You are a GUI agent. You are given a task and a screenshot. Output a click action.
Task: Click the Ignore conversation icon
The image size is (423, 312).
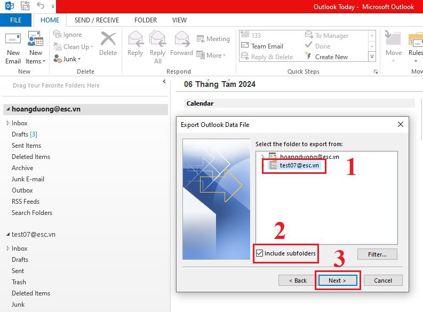pos(58,35)
